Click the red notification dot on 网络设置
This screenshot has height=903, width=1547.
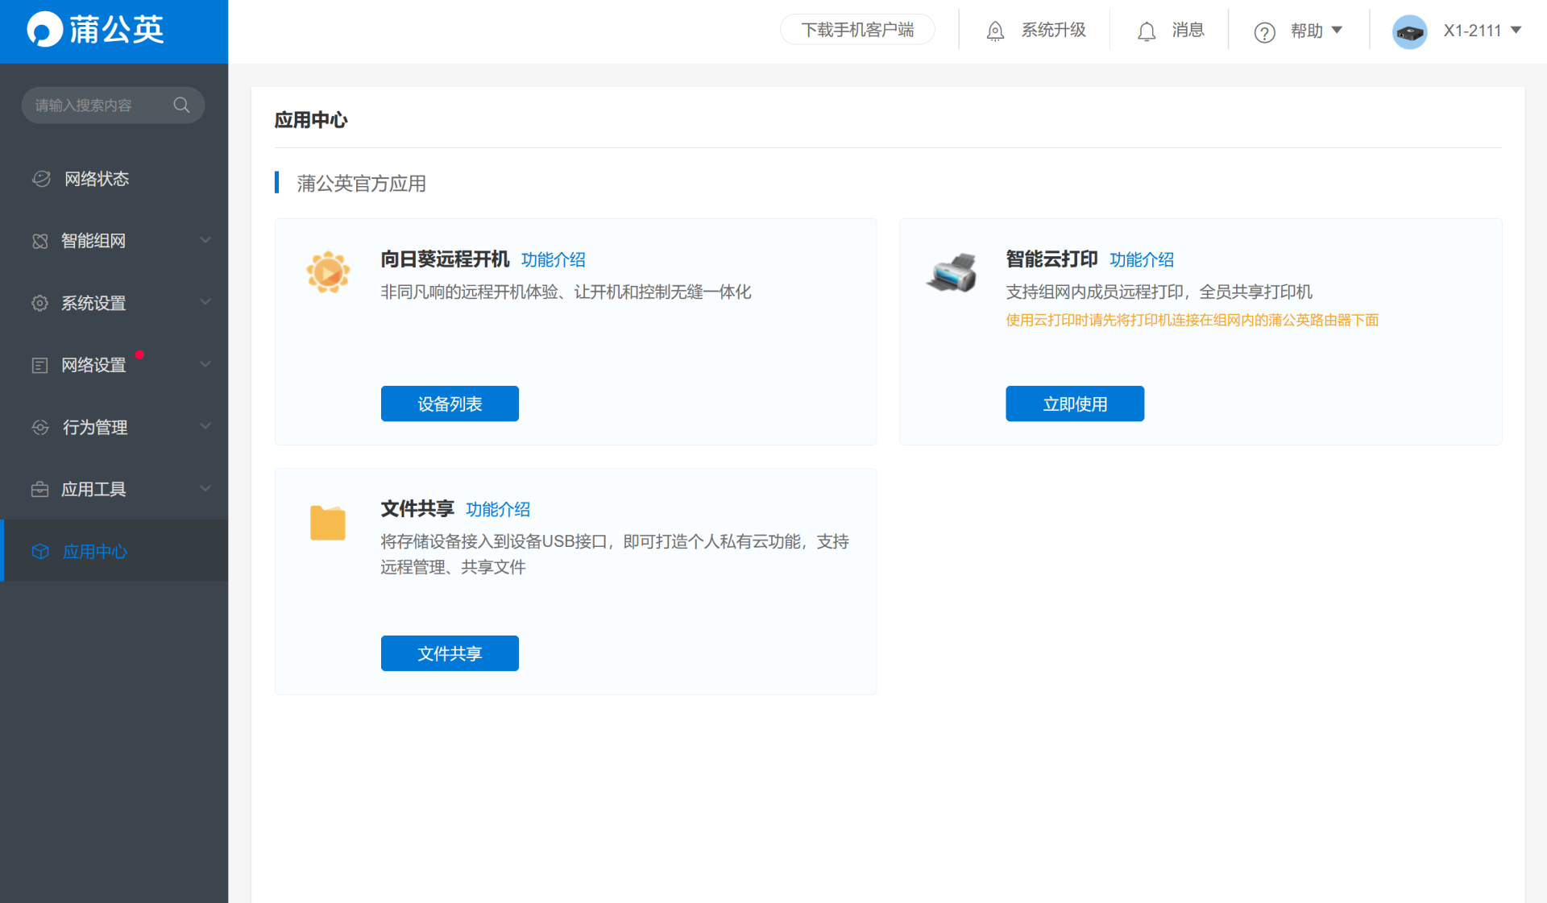[139, 354]
